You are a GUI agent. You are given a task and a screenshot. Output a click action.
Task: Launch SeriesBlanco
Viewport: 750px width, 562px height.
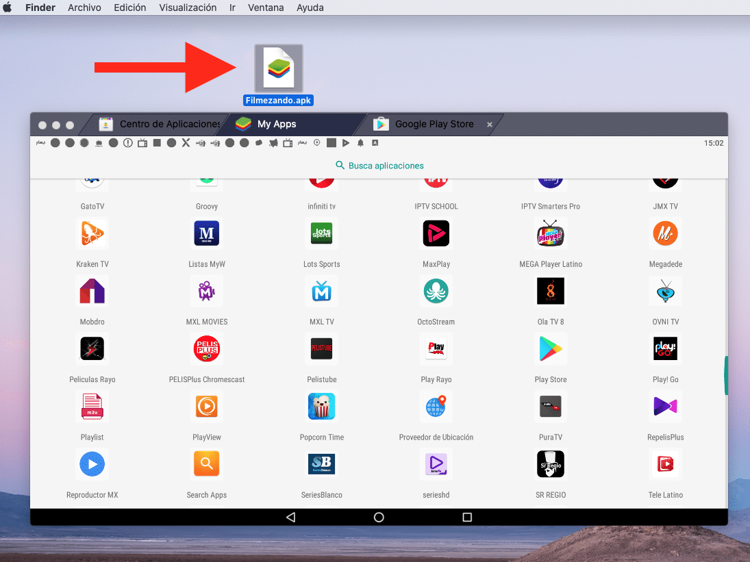click(x=321, y=463)
